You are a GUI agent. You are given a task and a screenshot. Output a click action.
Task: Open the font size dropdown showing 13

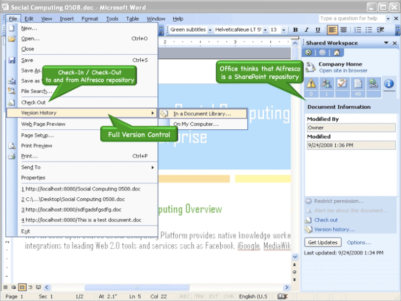click(283, 30)
